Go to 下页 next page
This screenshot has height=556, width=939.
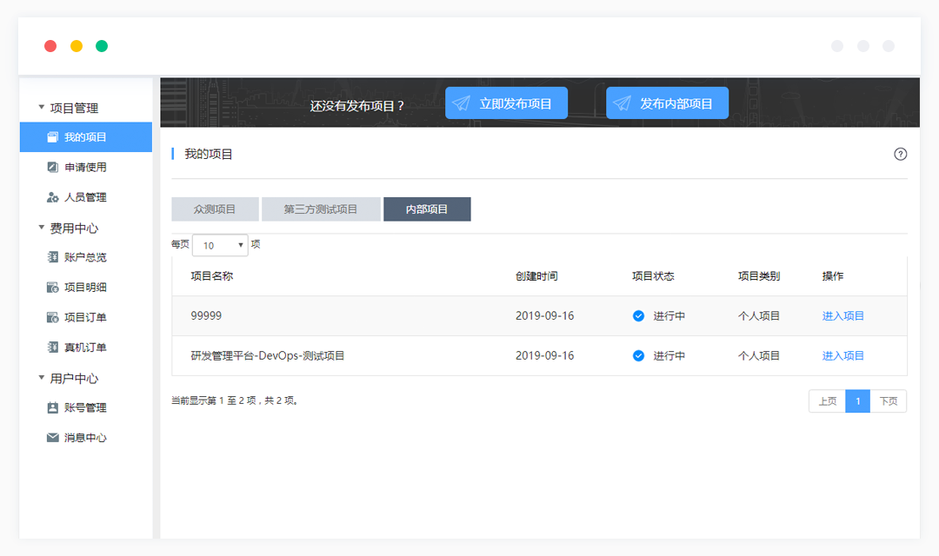888,401
